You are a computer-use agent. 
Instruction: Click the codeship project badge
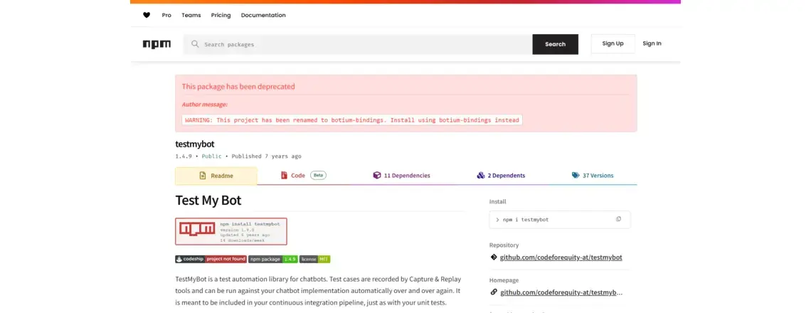point(211,259)
